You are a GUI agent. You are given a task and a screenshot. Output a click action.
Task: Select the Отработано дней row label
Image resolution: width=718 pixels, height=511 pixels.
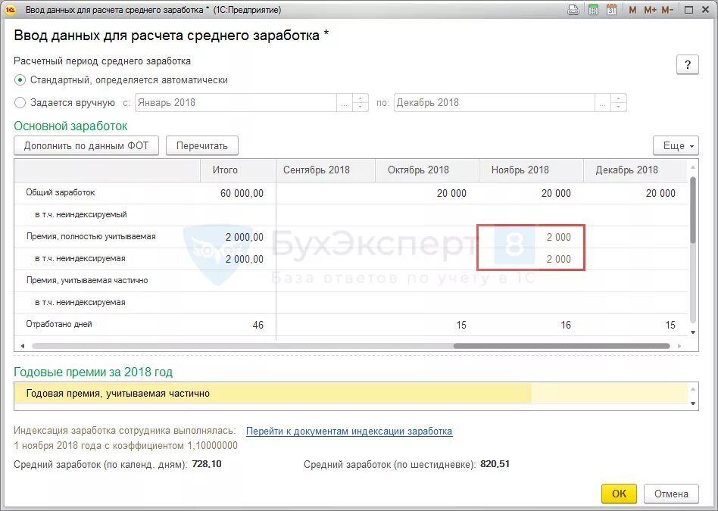pos(59,324)
